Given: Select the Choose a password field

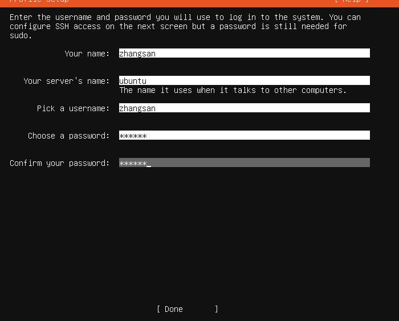Looking at the screenshot, I should pos(245,135).
